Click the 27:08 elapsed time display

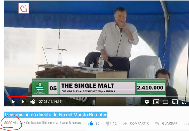coord(43,102)
